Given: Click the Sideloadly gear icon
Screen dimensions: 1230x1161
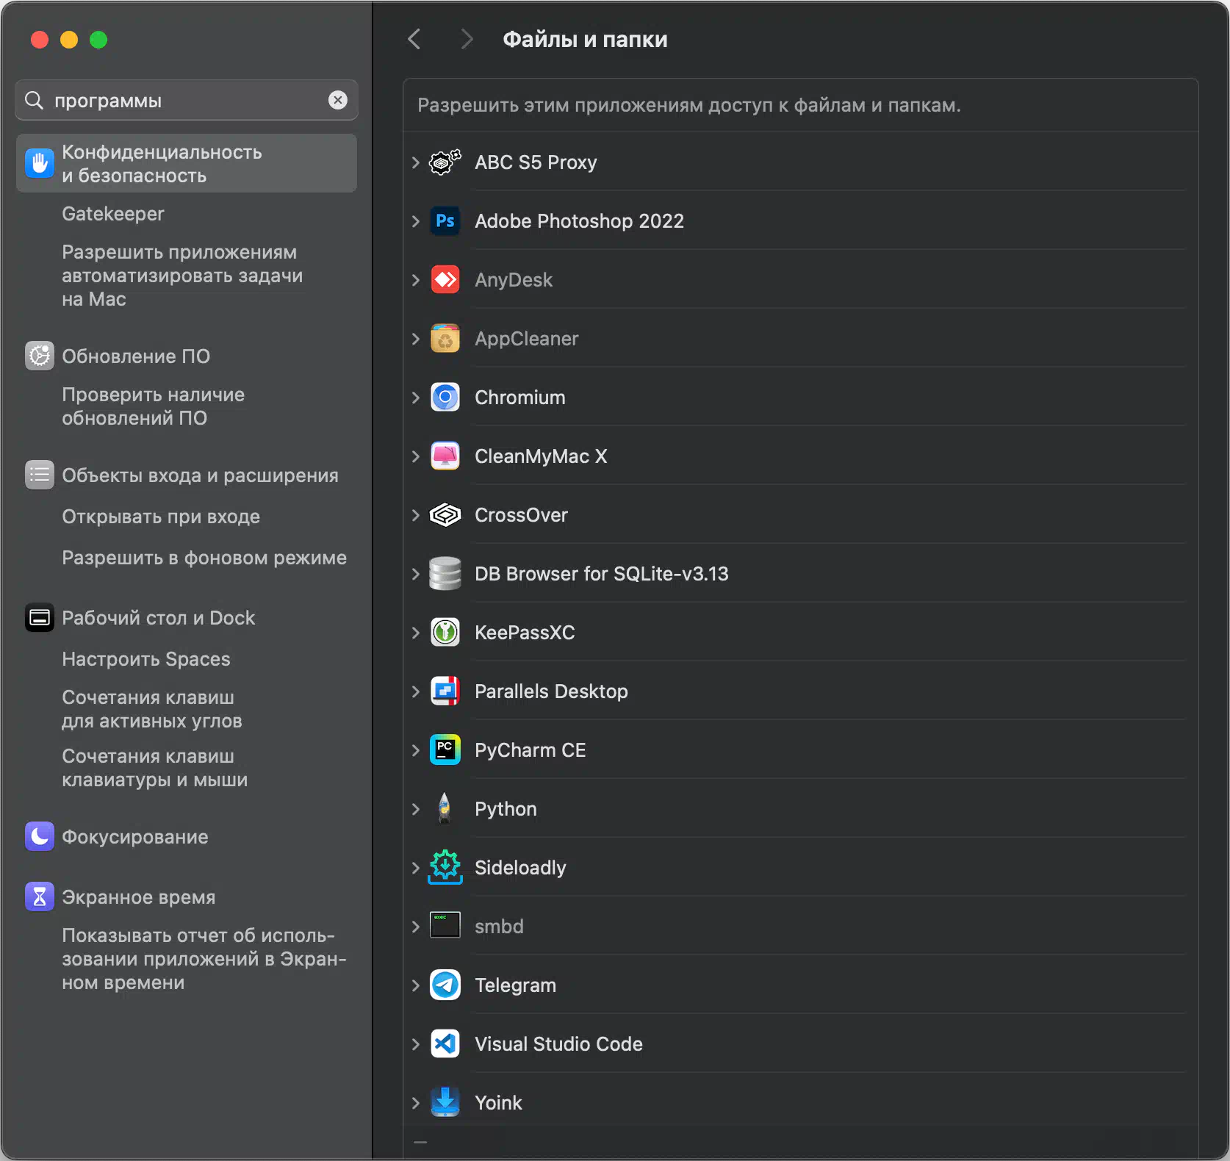Looking at the screenshot, I should (445, 867).
